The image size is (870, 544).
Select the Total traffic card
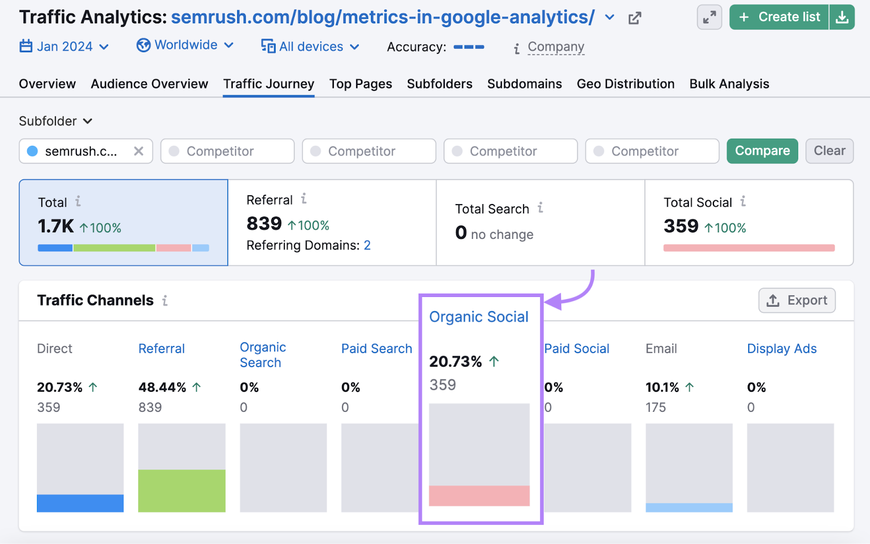click(123, 222)
